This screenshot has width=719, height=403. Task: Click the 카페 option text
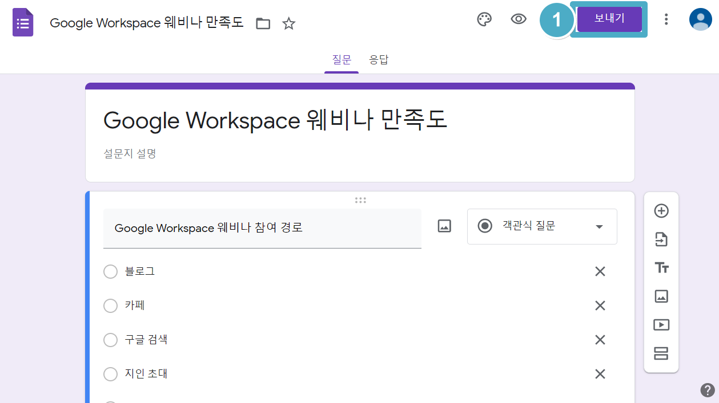tap(135, 306)
